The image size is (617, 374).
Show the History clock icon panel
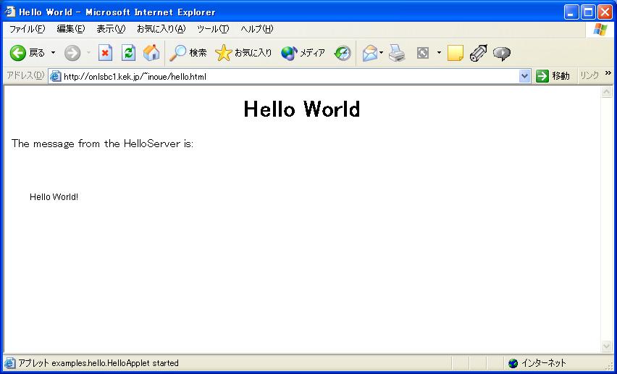[x=343, y=53]
